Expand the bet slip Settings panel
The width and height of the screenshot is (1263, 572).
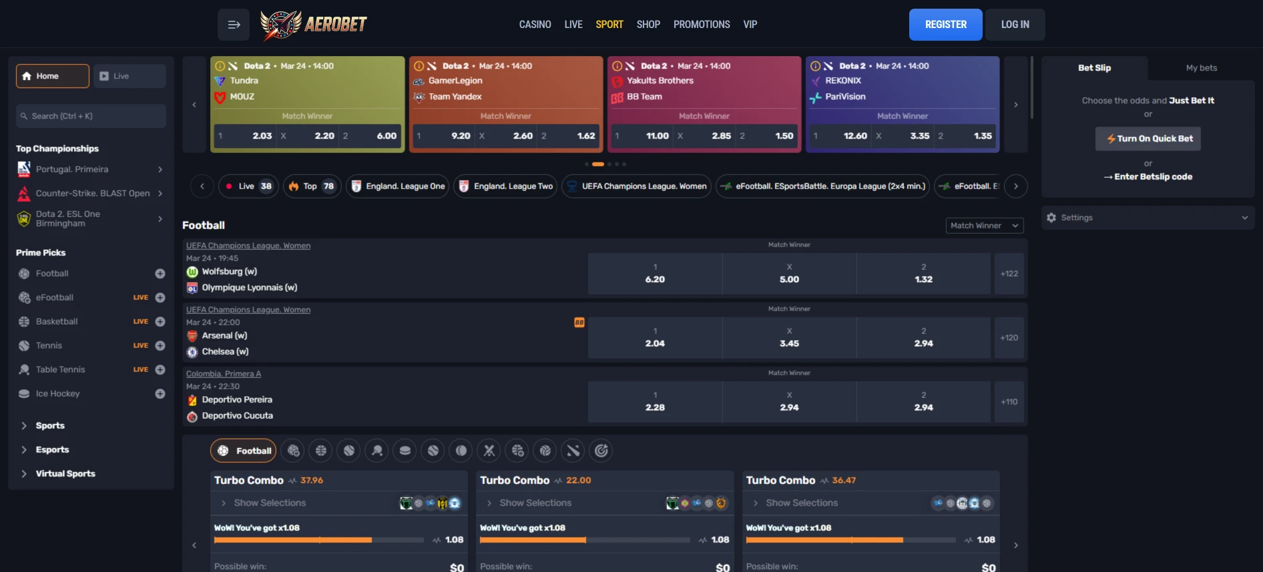1148,218
